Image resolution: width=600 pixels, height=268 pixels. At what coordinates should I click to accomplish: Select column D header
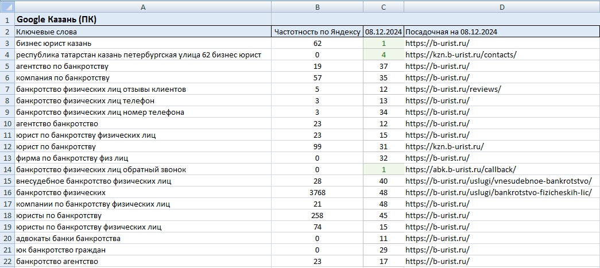502,6
